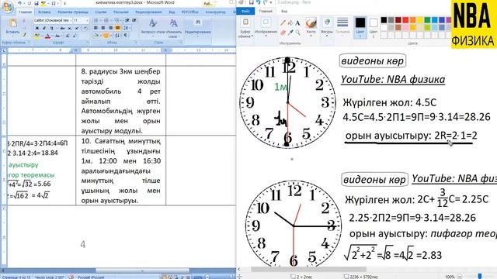Click the yellow text highlight button in Word

(x=36, y=36)
